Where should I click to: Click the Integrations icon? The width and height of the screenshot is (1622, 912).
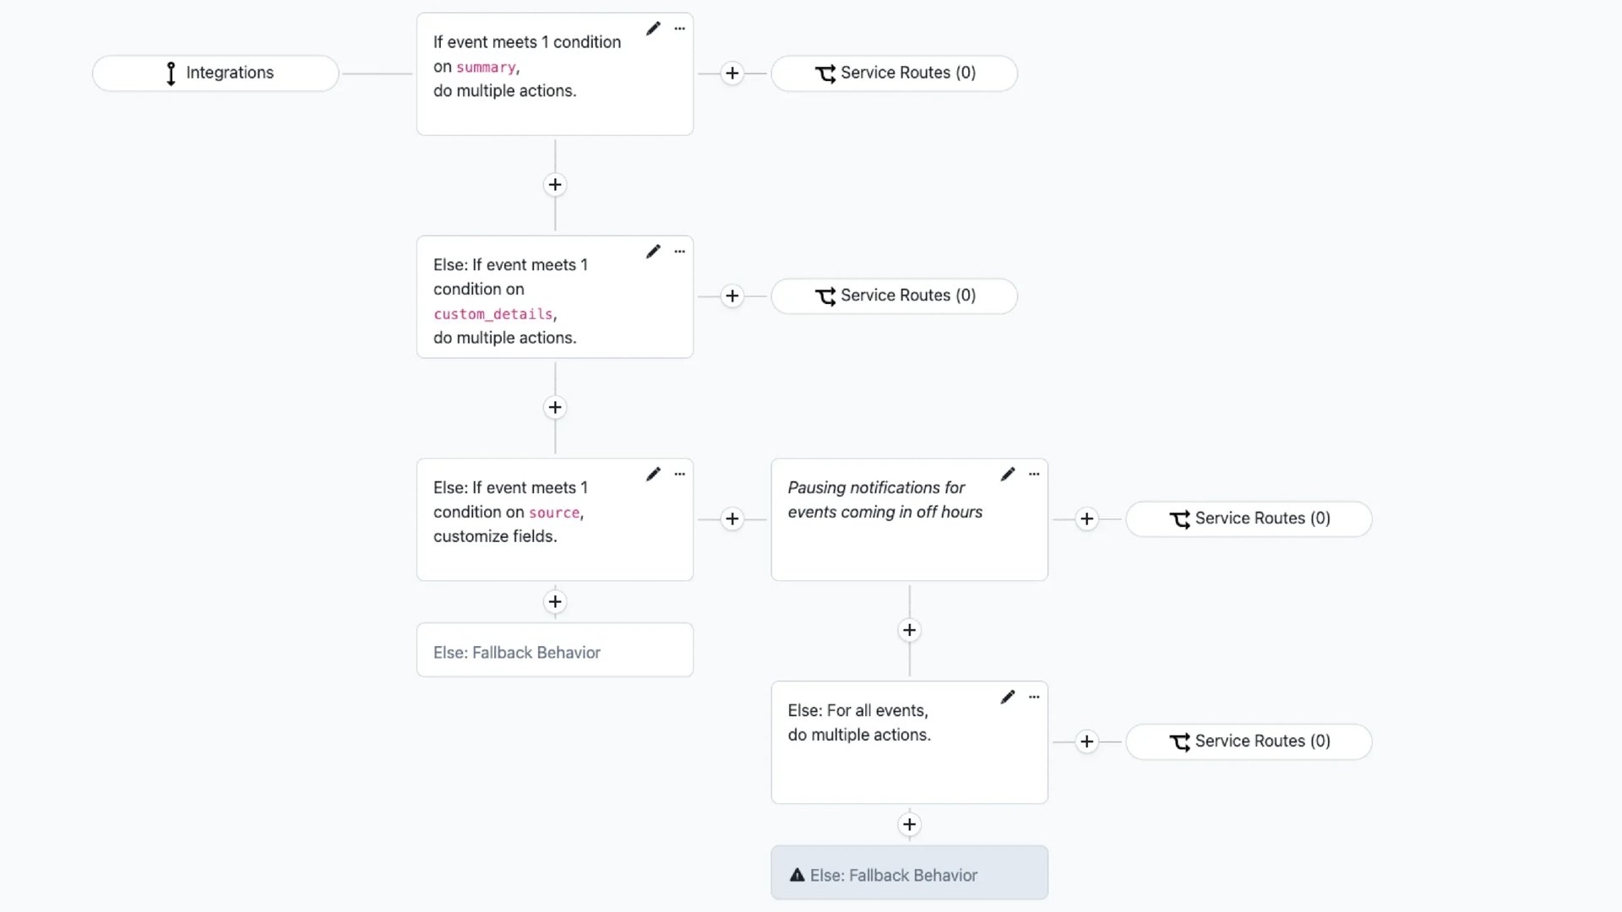point(171,73)
